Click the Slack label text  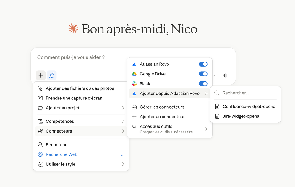click(x=145, y=84)
